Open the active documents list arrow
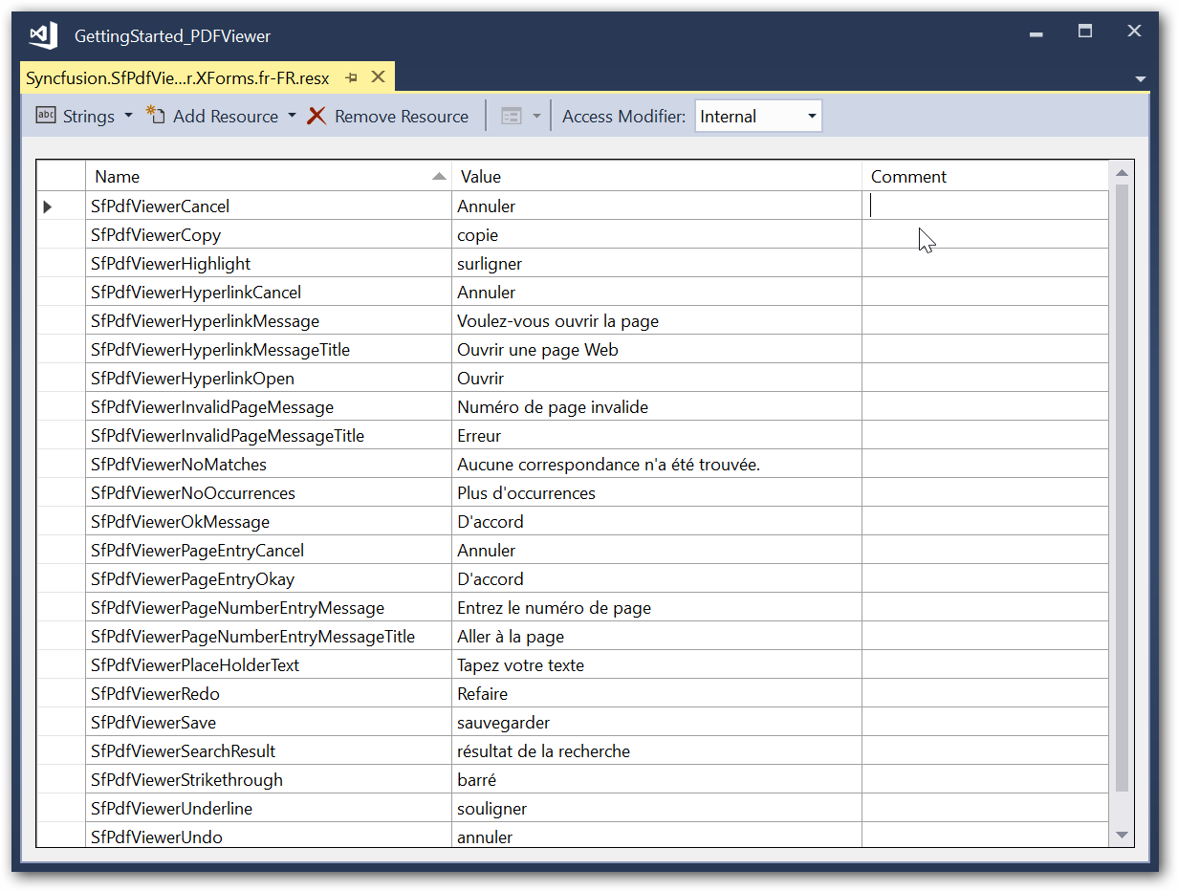Viewport: 1178px width, 891px height. 1140,78
